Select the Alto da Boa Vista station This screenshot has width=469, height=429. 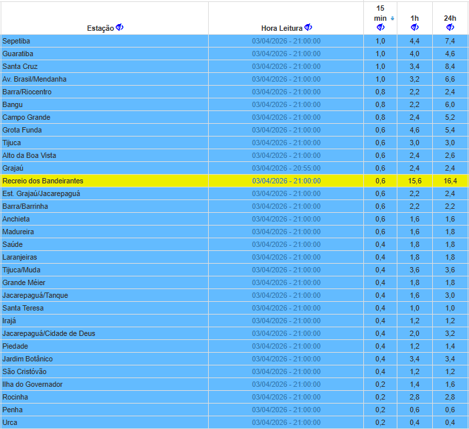tap(29, 155)
